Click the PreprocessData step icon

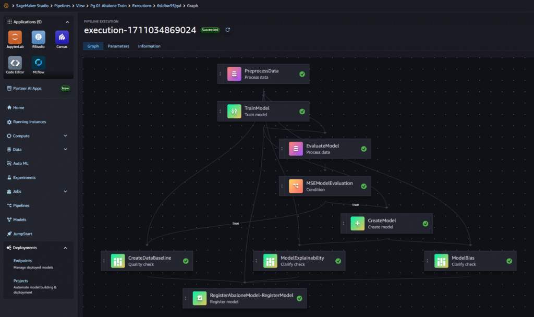(234, 74)
